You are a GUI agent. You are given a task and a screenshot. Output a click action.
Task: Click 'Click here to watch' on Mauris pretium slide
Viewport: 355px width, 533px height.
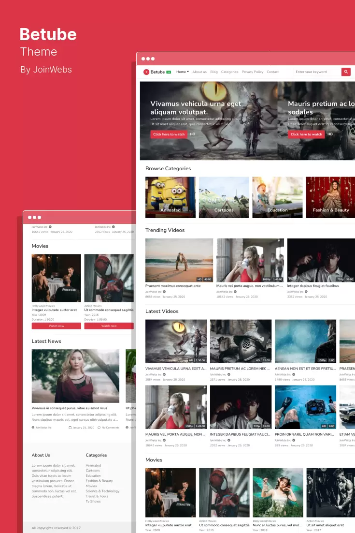(307, 134)
